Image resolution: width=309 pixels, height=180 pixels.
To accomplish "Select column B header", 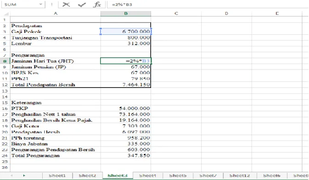I will (x=126, y=14).
